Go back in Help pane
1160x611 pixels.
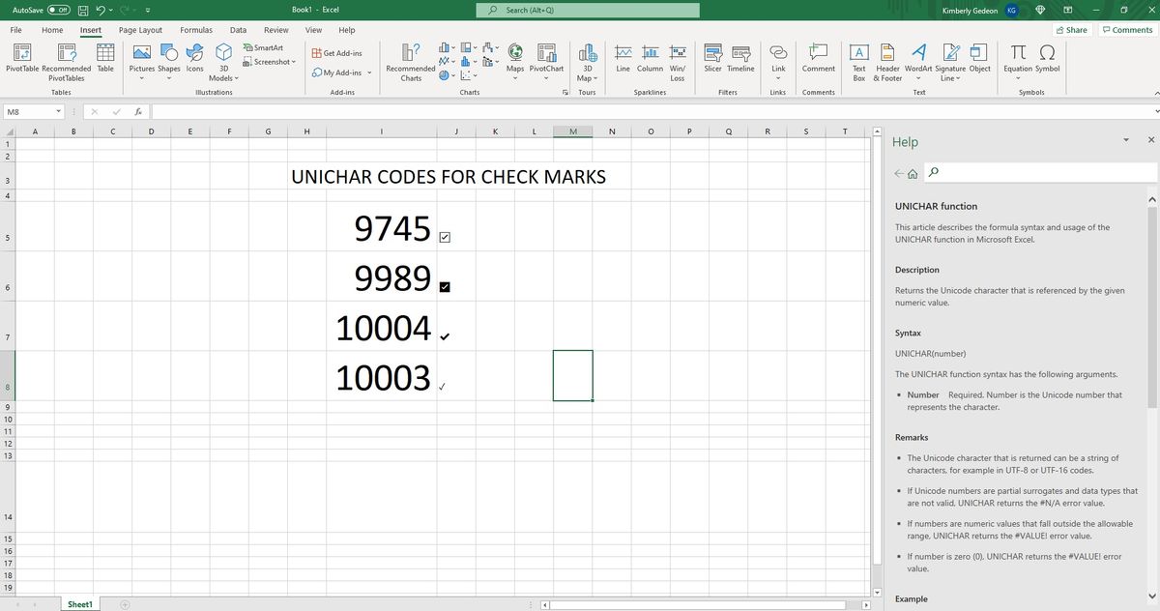pos(900,172)
